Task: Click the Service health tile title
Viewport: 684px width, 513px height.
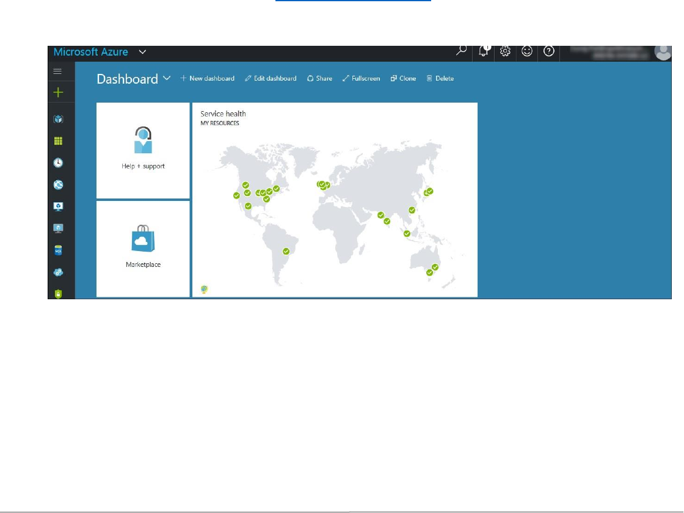Action: [223, 114]
